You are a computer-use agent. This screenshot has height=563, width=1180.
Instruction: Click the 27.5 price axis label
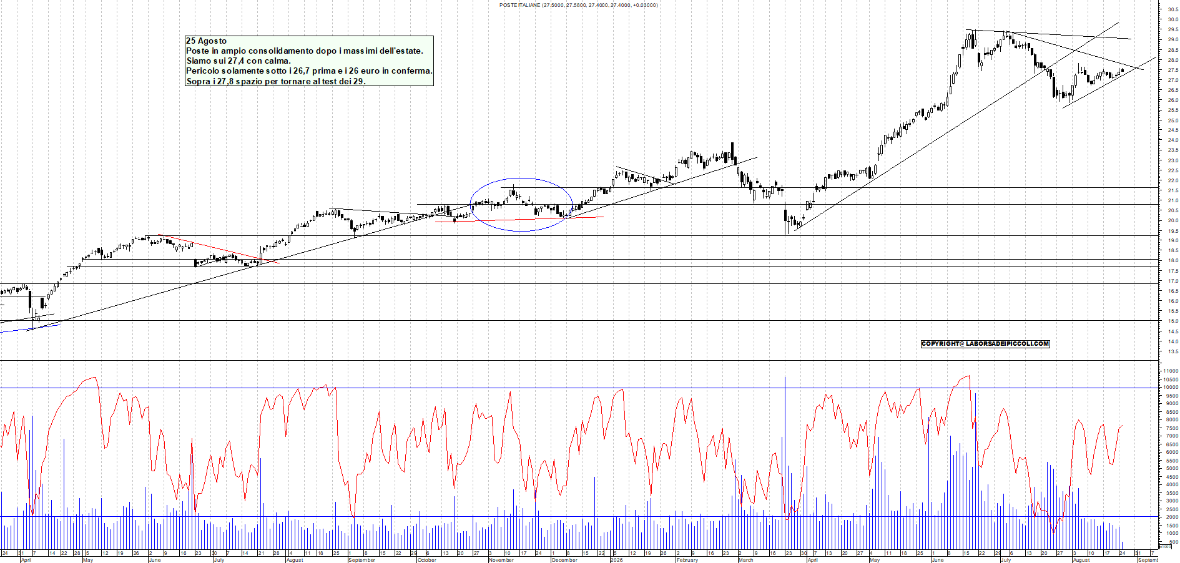tap(1173, 70)
